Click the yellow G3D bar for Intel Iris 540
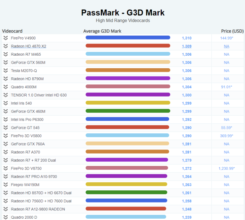Image resolution: width=245 pixels, height=220 pixels. point(128,103)
